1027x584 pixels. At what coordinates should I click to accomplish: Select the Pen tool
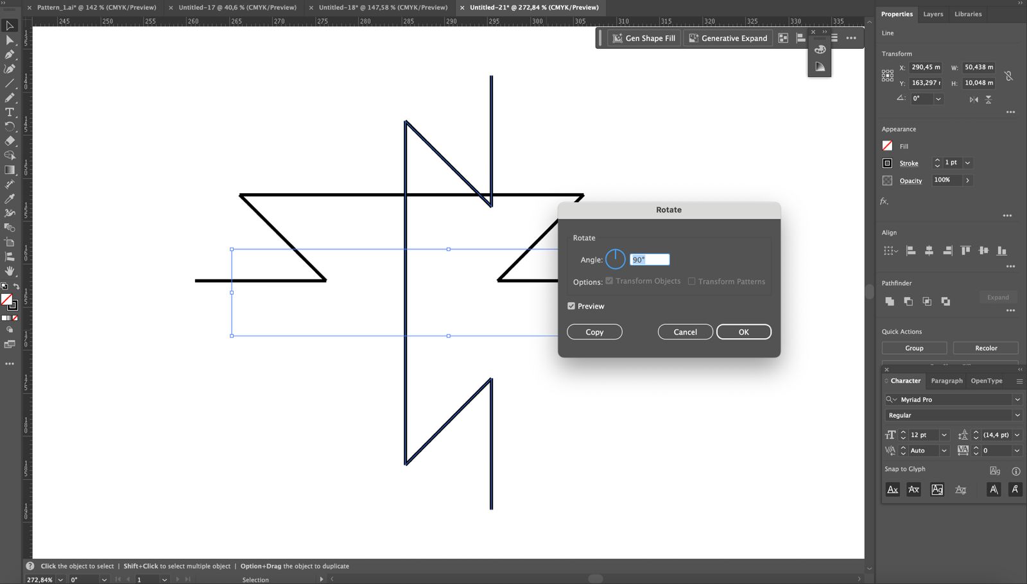(10, 55)
